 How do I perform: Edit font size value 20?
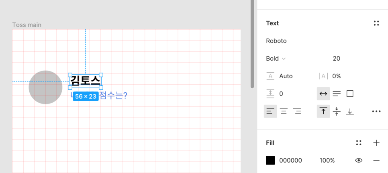336,59
